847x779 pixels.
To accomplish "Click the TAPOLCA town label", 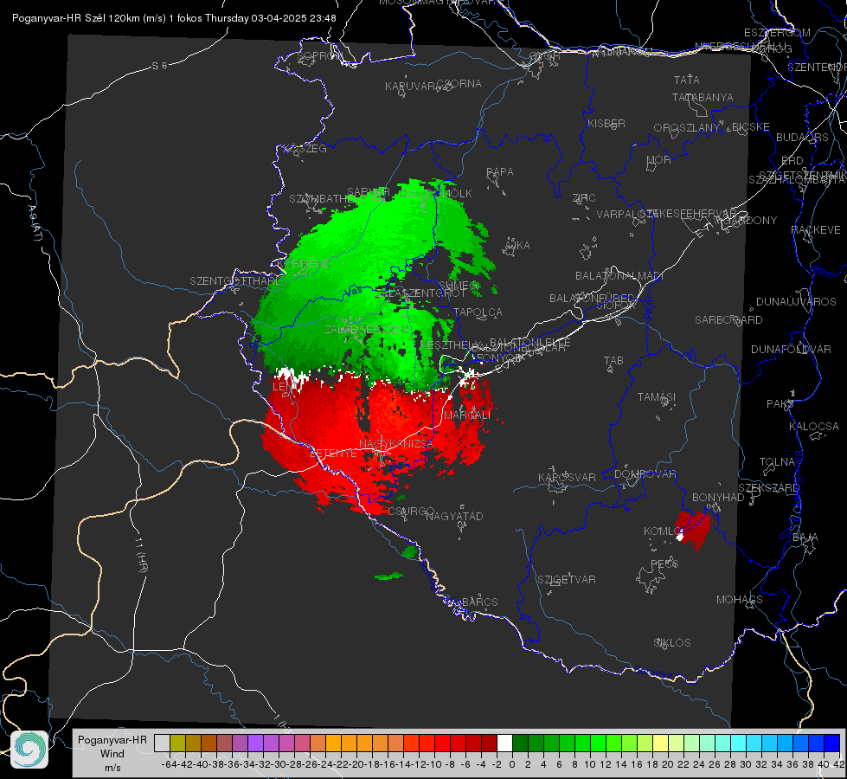I will point(478,312).
